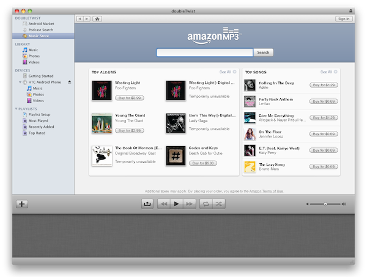See All top songs
Screen dimensions: 367x277
point(329,72)
